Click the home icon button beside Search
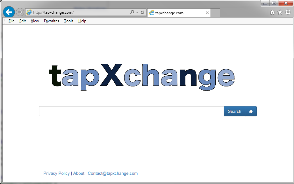The width and height of the screenshot is (294, 184). tap(251, 111)
